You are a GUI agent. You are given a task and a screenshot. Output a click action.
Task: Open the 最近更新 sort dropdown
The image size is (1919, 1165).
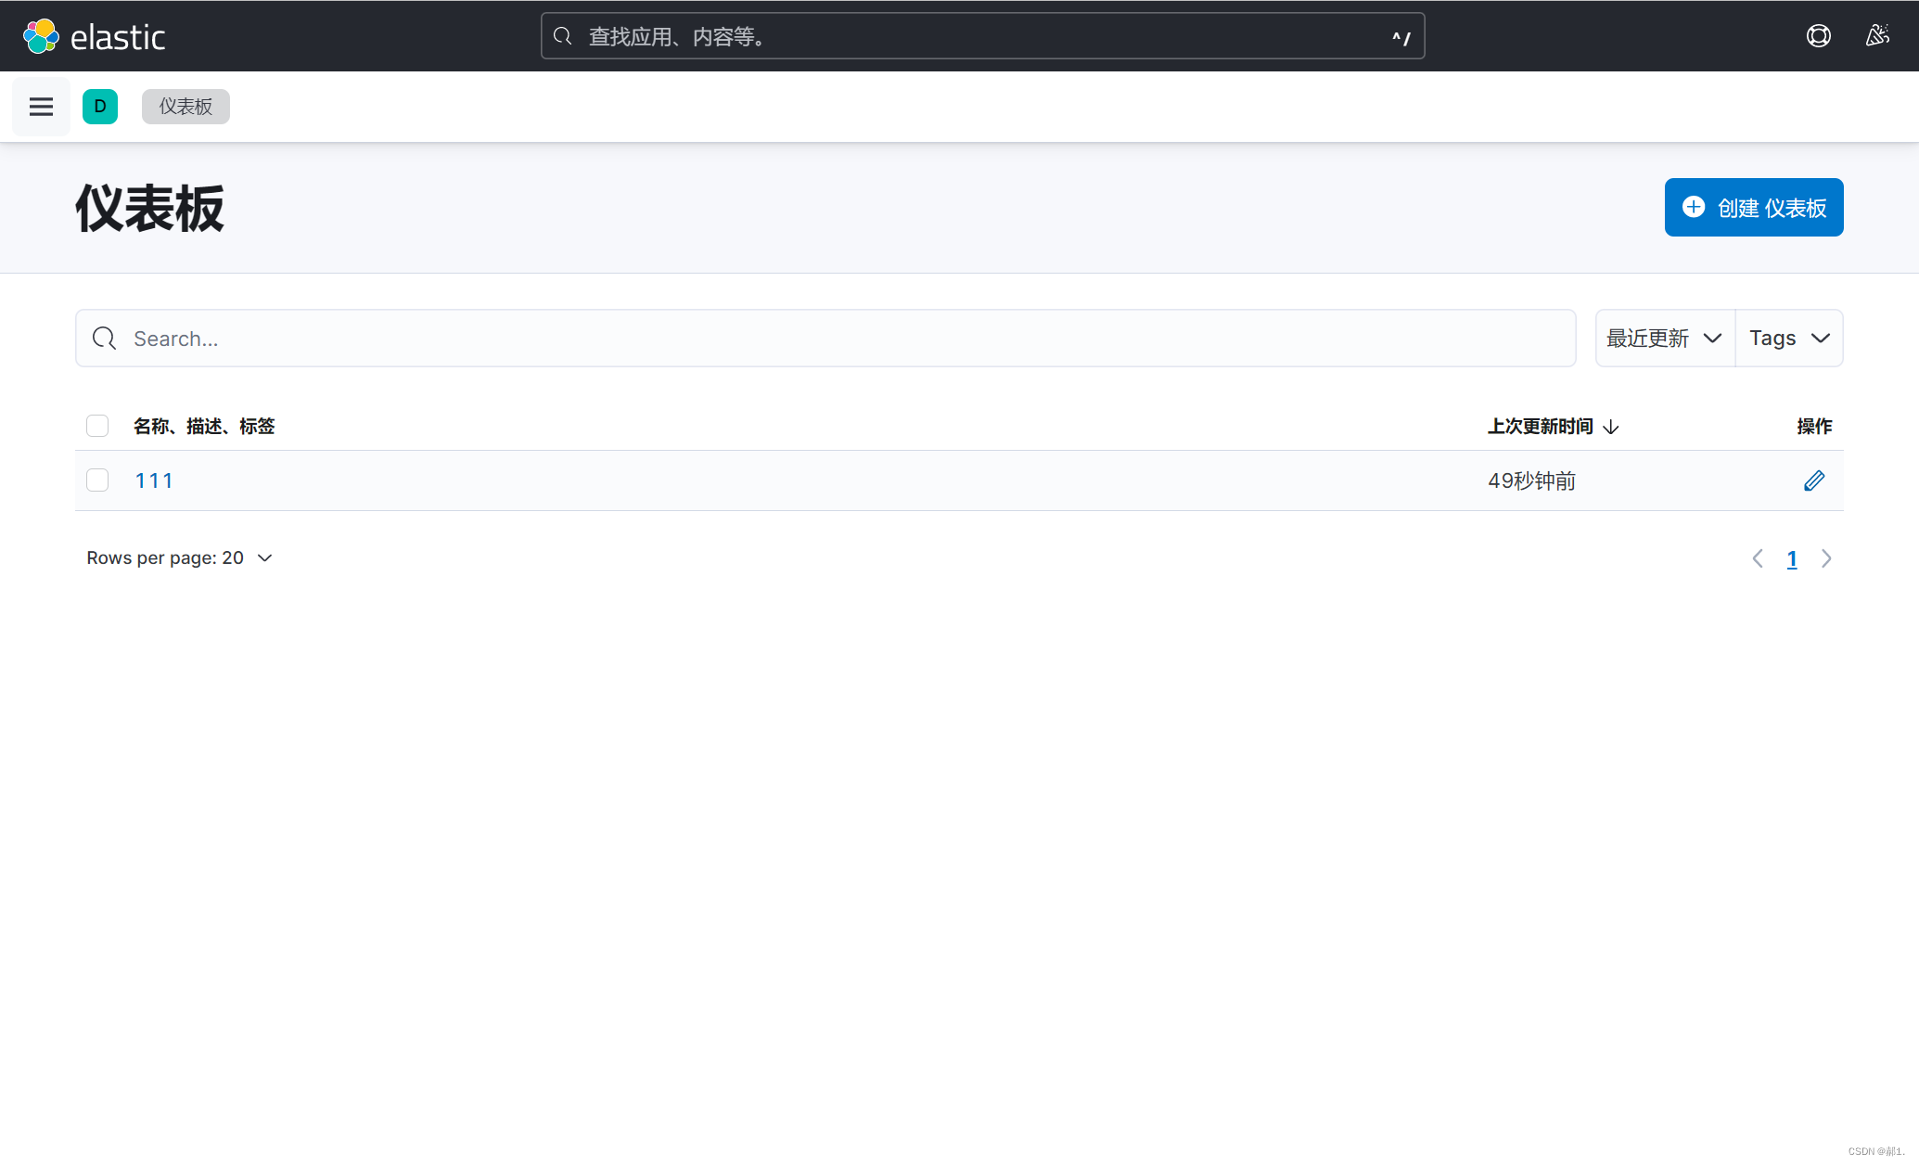(1665, 339)
